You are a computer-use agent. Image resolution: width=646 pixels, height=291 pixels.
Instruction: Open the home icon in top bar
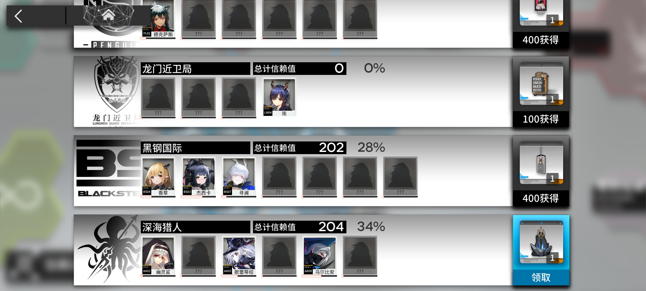click(108, 15)
